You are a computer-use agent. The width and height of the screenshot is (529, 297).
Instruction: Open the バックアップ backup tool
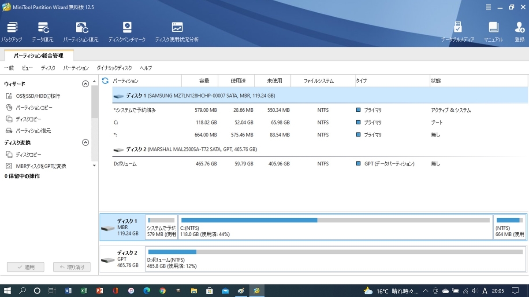pyautogui.click(x=12, y=32)
